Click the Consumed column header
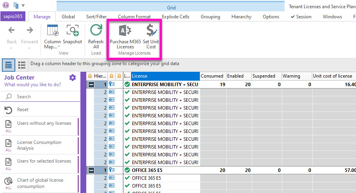Viewport: 356px width, 193px height. click(213, 76)
